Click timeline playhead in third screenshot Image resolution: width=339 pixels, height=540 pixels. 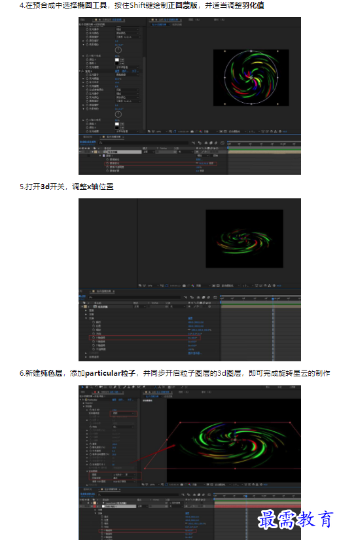(246, 495)
